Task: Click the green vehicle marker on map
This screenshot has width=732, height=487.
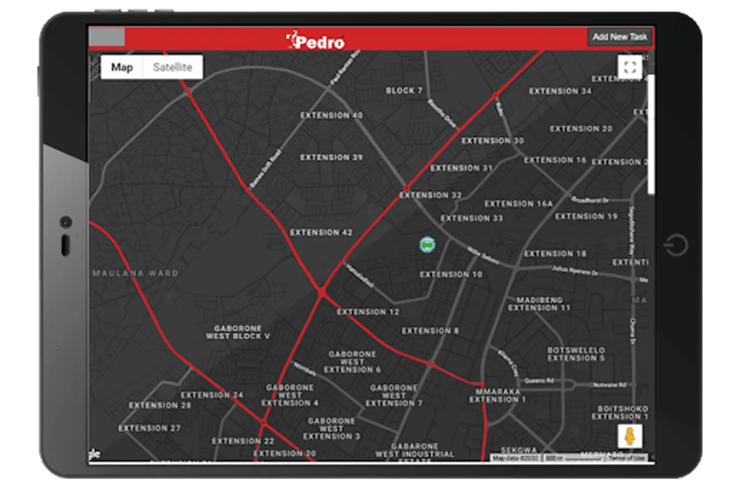Action: (x=427, y=245)
